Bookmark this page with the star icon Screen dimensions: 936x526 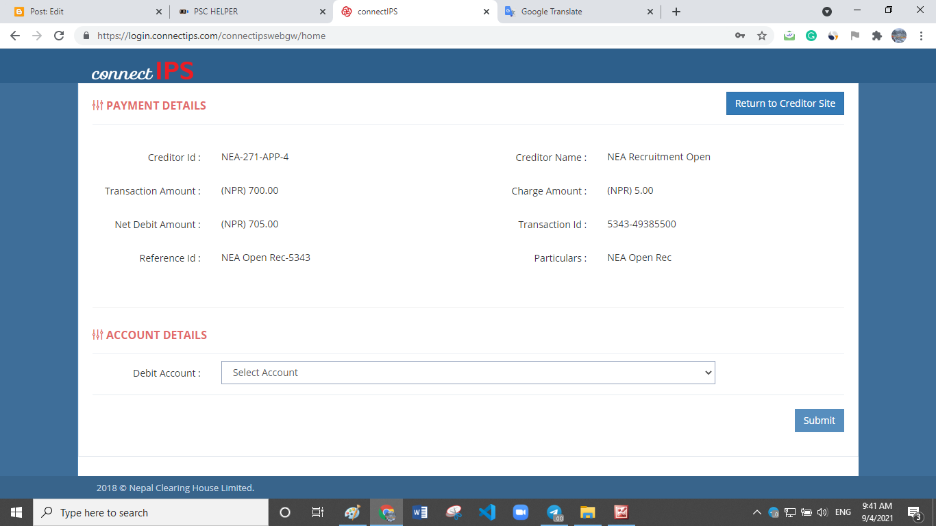tap(762, 36)
